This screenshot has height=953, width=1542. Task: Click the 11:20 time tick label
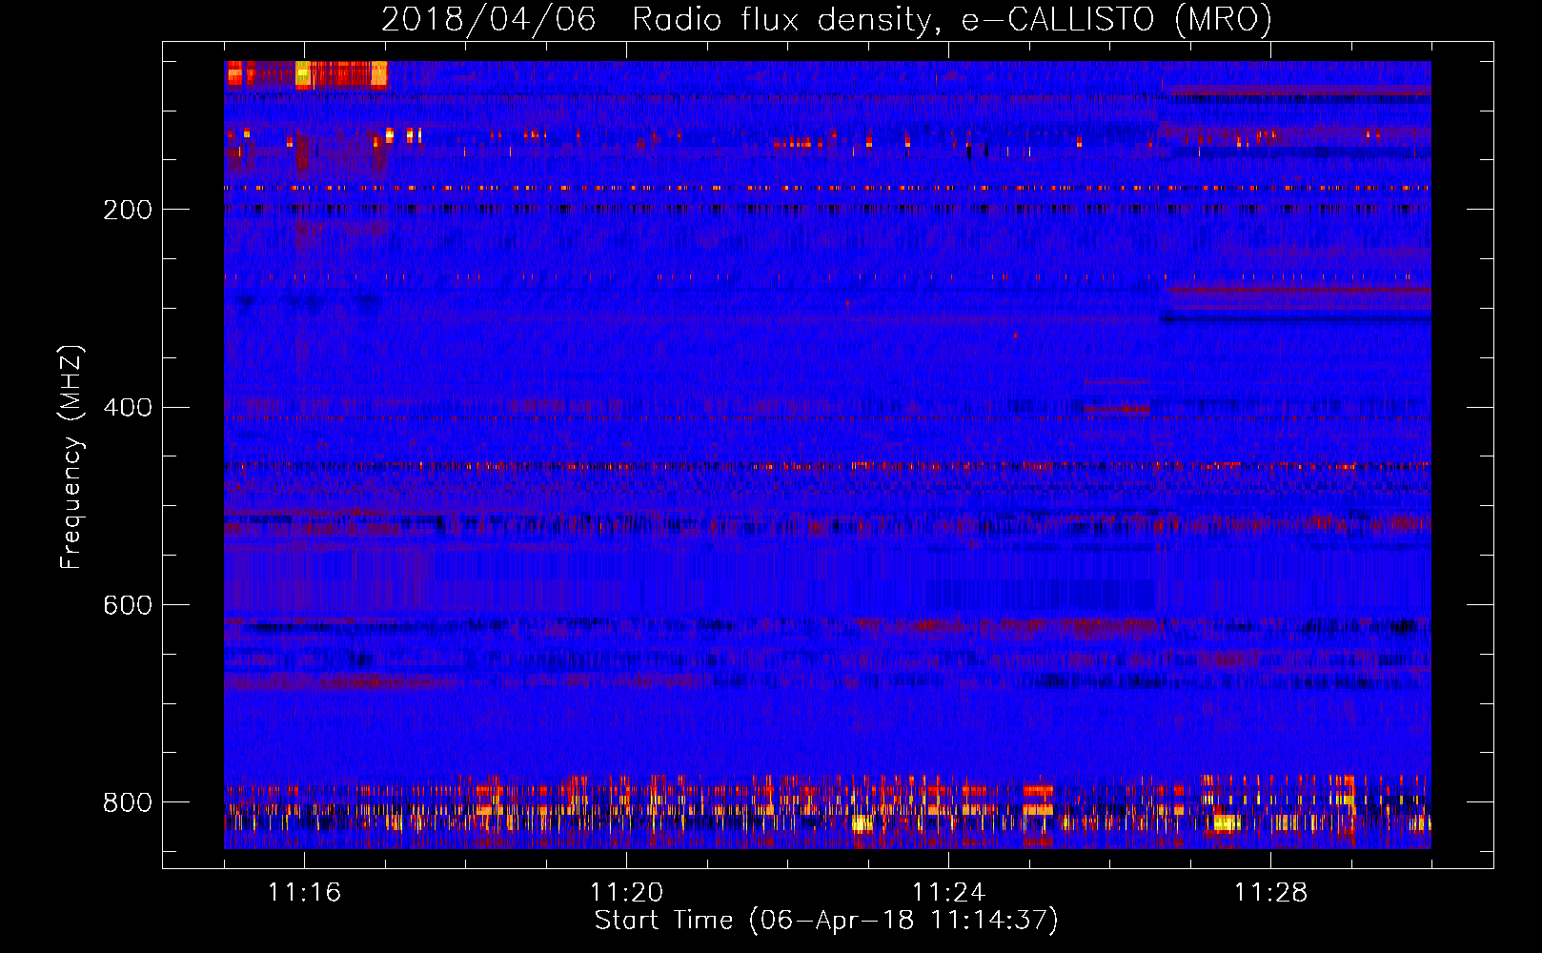(626, 892)
